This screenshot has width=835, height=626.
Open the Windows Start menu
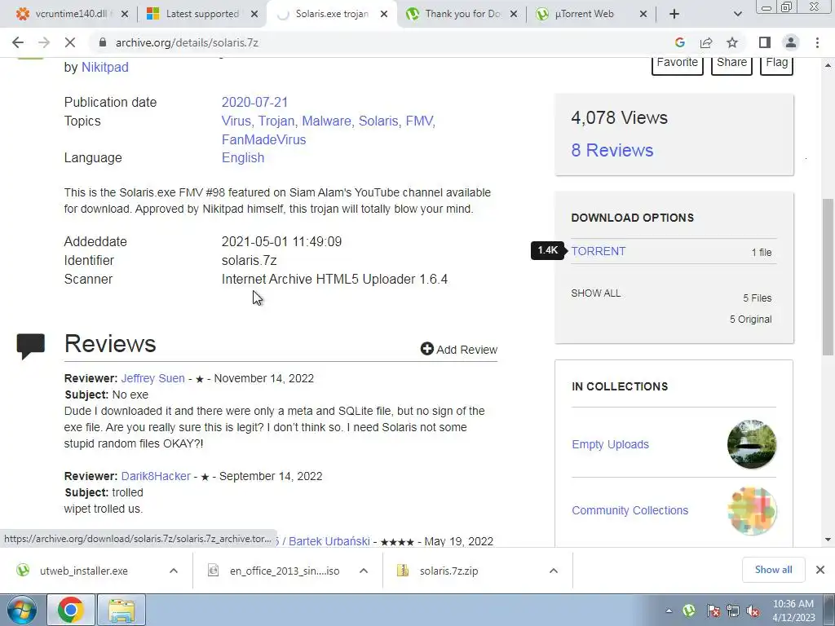coord(22,610)
